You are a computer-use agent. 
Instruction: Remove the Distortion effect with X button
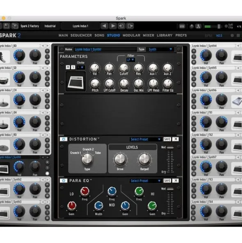coord(176,139)
